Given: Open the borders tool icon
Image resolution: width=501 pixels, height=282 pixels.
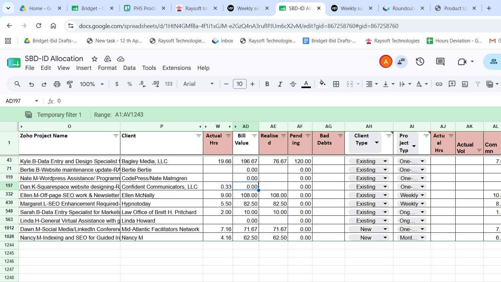Looking at the screenshot, I should (x=336, y=84).
